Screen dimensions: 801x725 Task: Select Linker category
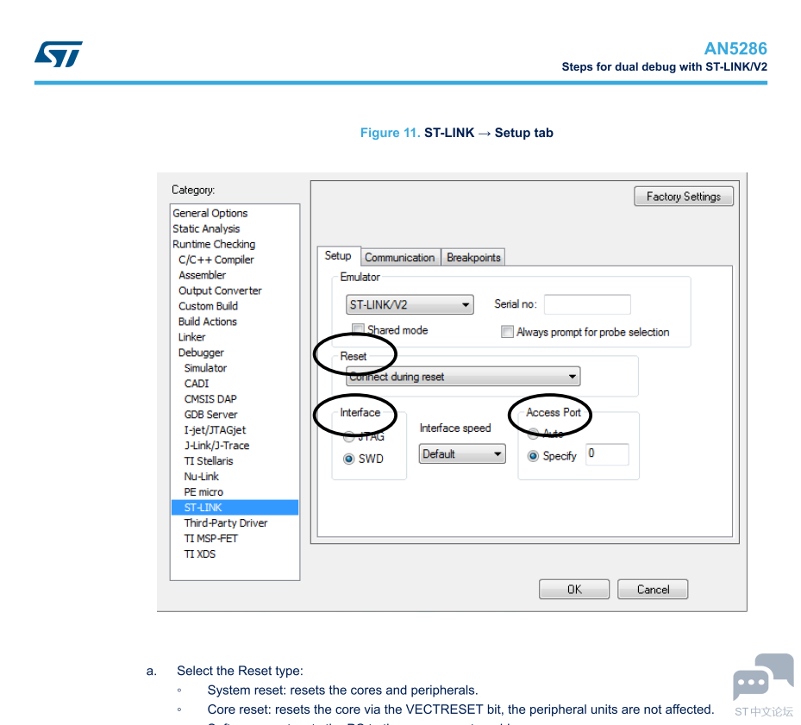(x=191, y=337)
